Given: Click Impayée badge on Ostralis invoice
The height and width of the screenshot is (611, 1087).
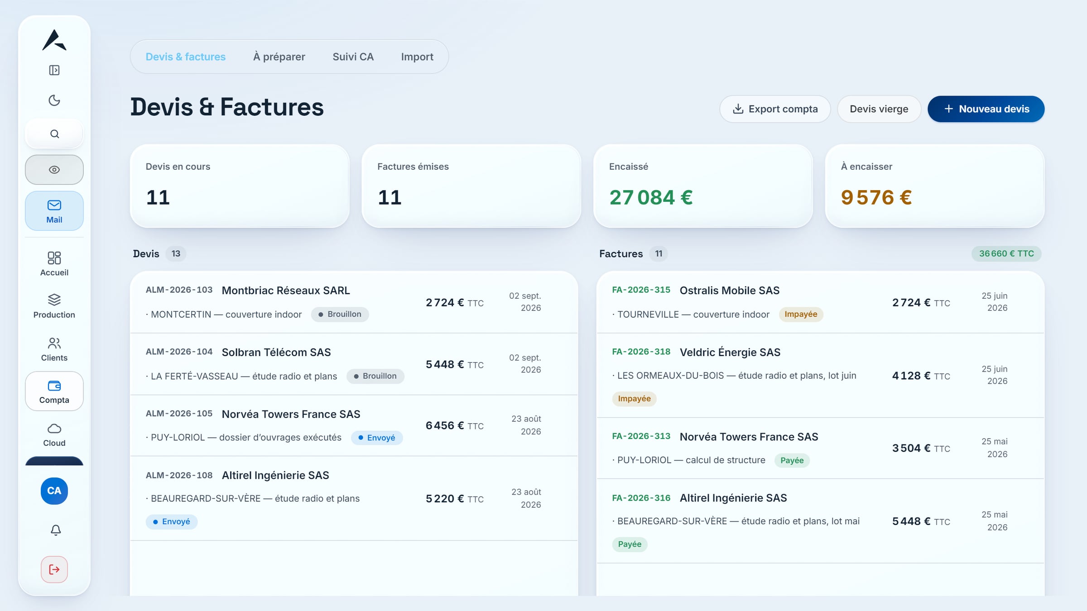Looking at the screenshot, I should point(801,314).
